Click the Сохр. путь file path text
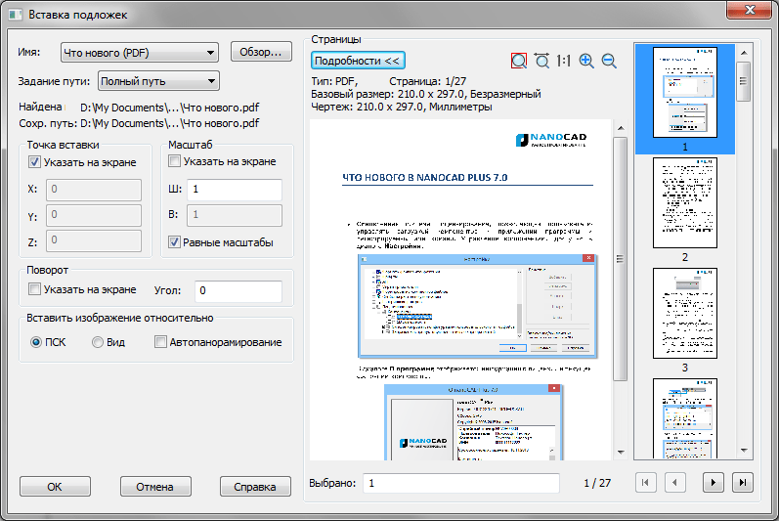779x521 pixels. point(170,123)
